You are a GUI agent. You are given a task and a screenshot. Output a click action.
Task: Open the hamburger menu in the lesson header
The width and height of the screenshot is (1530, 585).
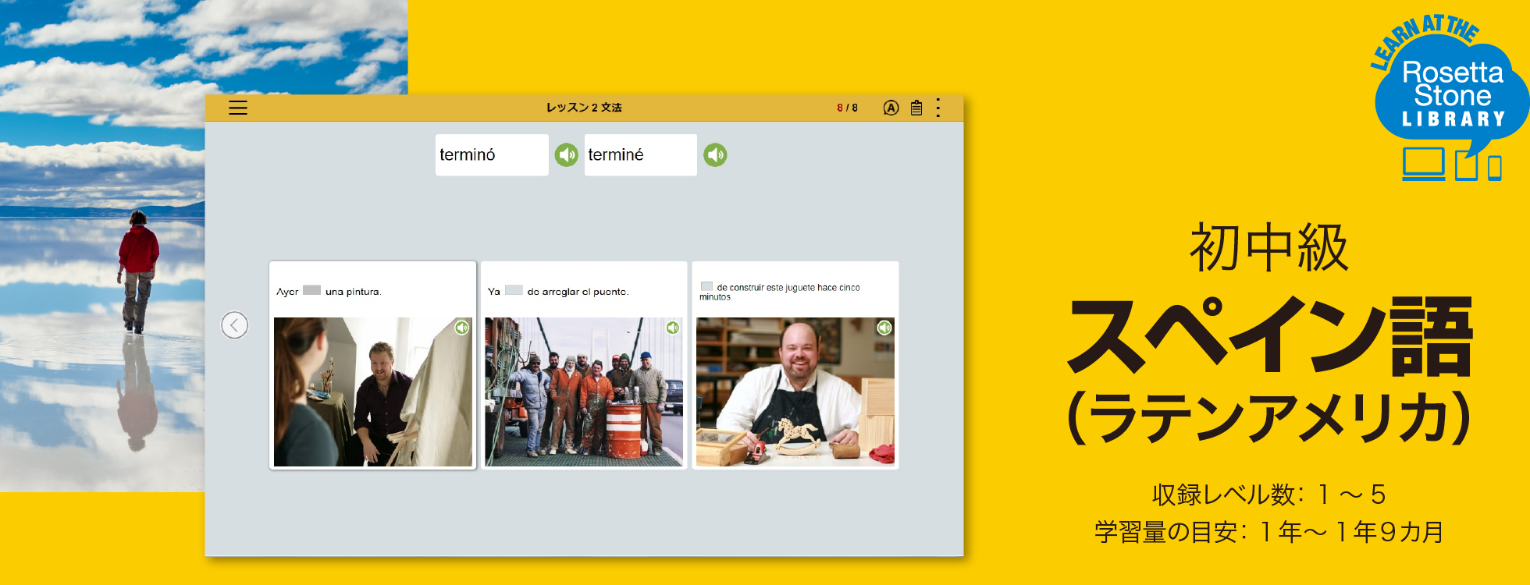[x=237, y=108]
